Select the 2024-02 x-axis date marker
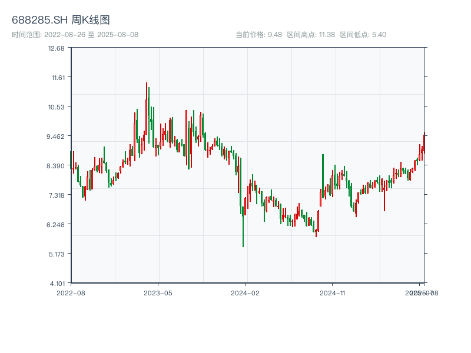This screenshot has height=353, width=471. [x=246, y=292]
